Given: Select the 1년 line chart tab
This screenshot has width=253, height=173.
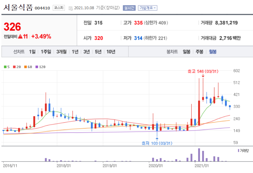Looking at the screenshot, I should pyautogui.click(x=75, y=52).
